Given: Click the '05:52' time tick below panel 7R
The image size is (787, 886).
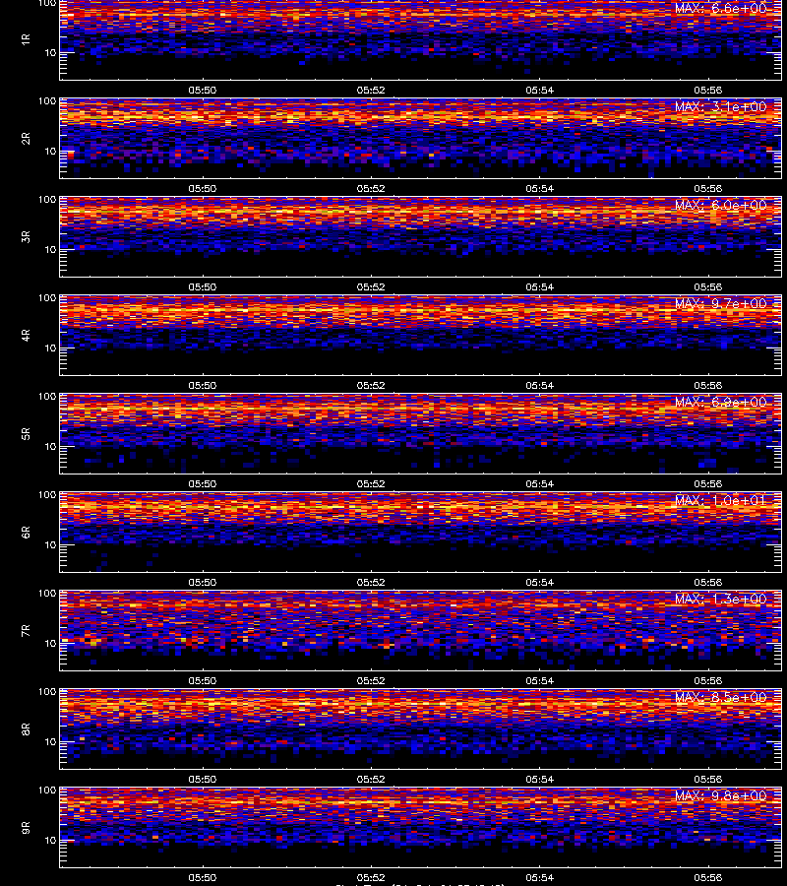Looking at the screenshot, I should [x=371, y=681].
